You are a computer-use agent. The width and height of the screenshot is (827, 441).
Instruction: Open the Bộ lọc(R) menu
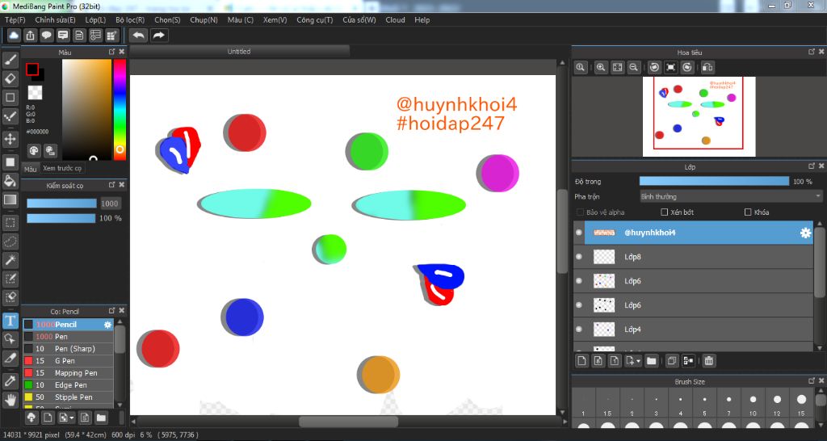coord(130,20)
